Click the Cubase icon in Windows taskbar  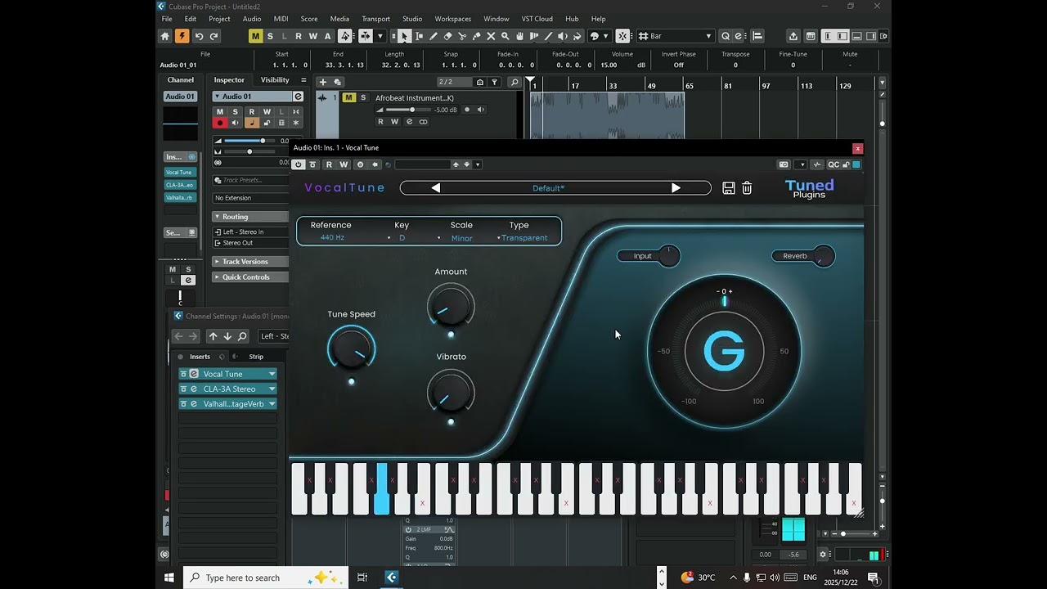391,578
